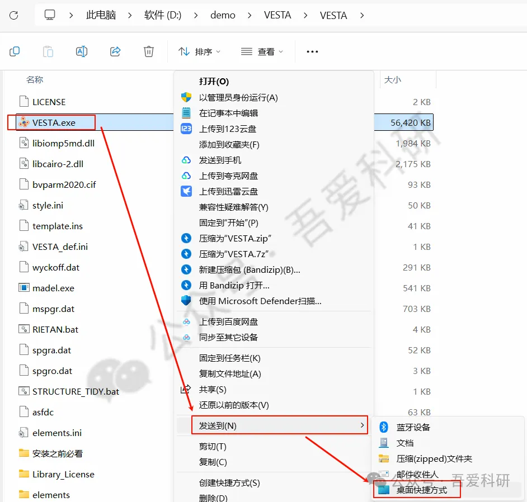Click the share icon in toolbar

(x=115, y=51)
